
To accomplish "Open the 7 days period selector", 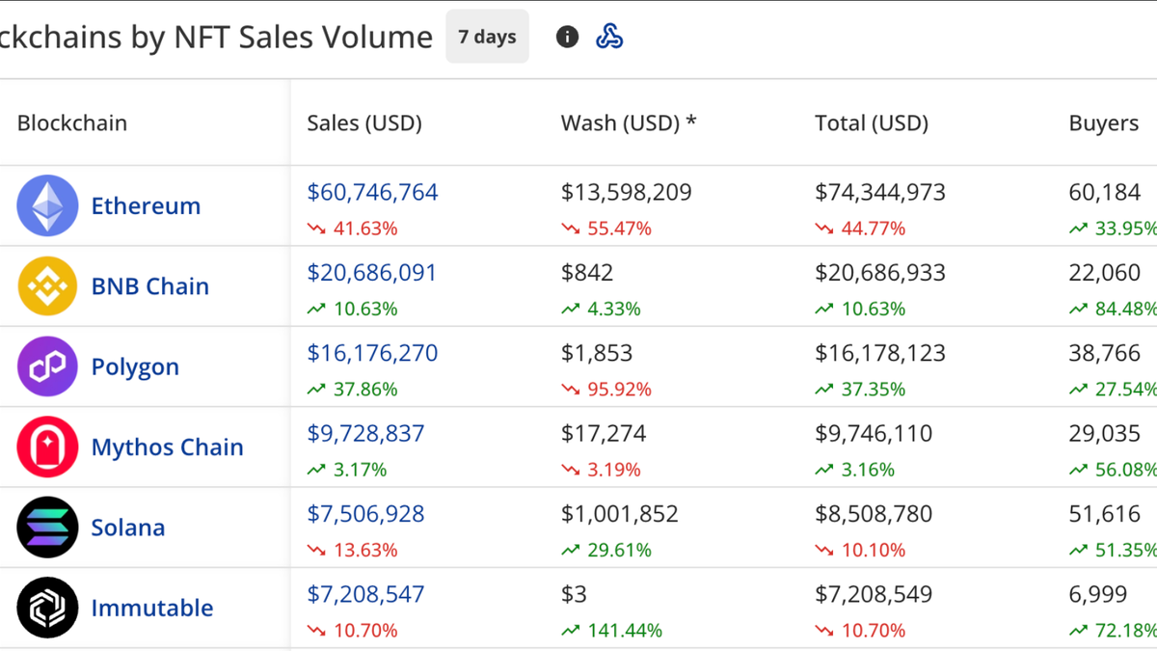I will 487,37.
